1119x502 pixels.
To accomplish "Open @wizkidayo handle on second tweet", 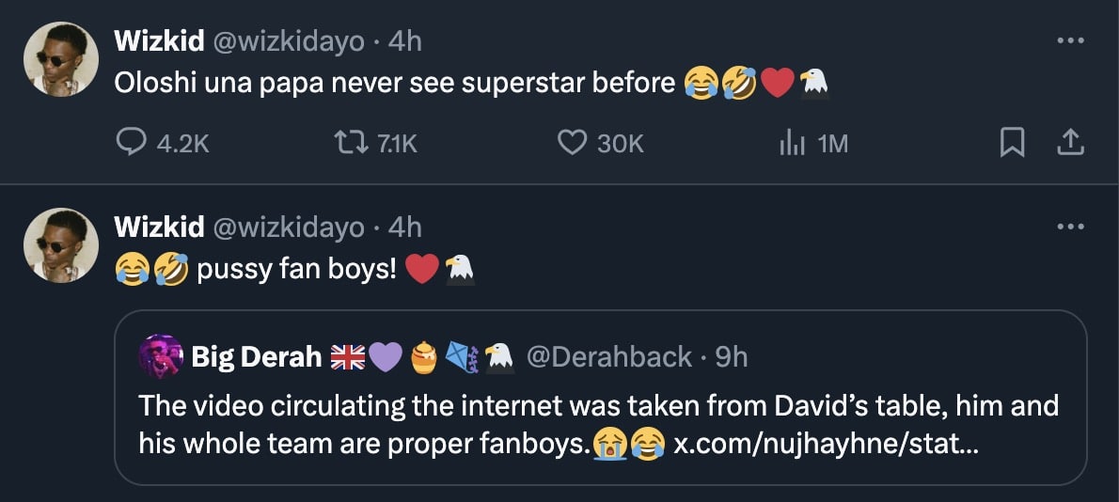I will 288,227.
